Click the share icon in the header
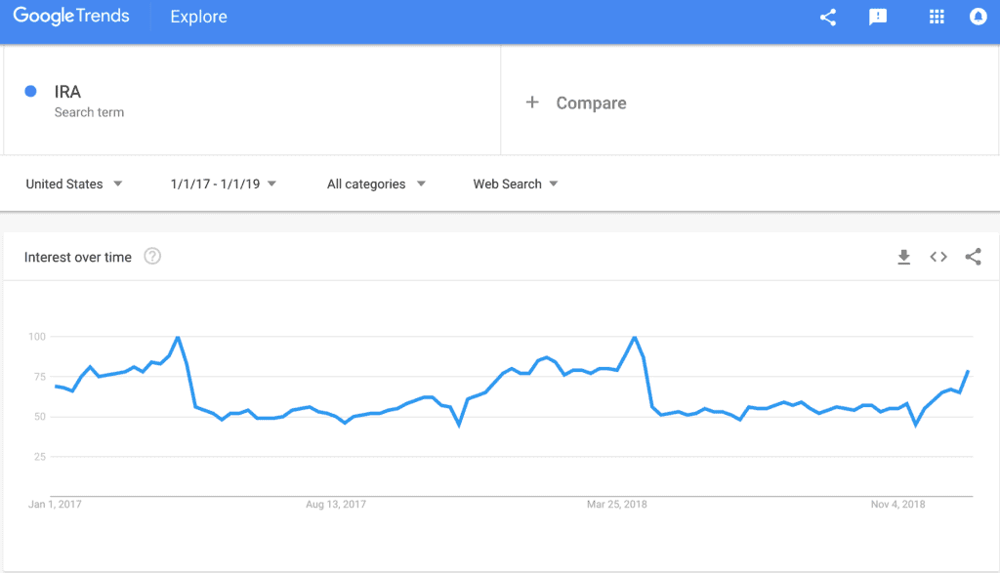 828,18
